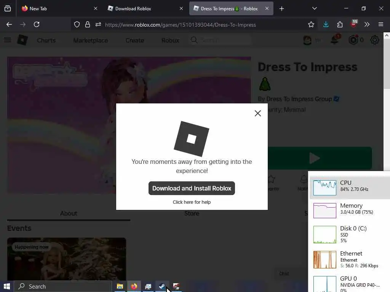The height and width of the screenshot is (292, 390).
Task: Open the Firefox downloads panel
Action: (x=326, y=24)
